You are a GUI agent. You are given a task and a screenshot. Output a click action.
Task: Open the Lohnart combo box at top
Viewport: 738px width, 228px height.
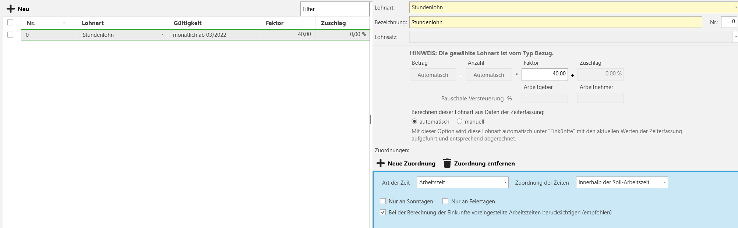point(735,7)
